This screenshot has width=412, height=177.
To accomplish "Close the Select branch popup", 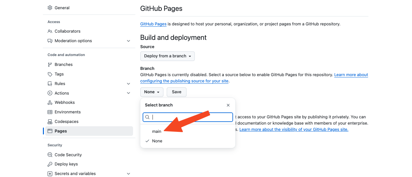I will pyautogui.click(x=228, y=105).
